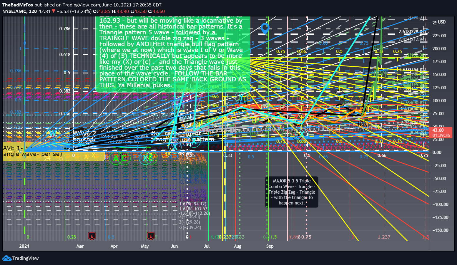
Task: Click the 1.237 label above time axis
Action: 384,237
